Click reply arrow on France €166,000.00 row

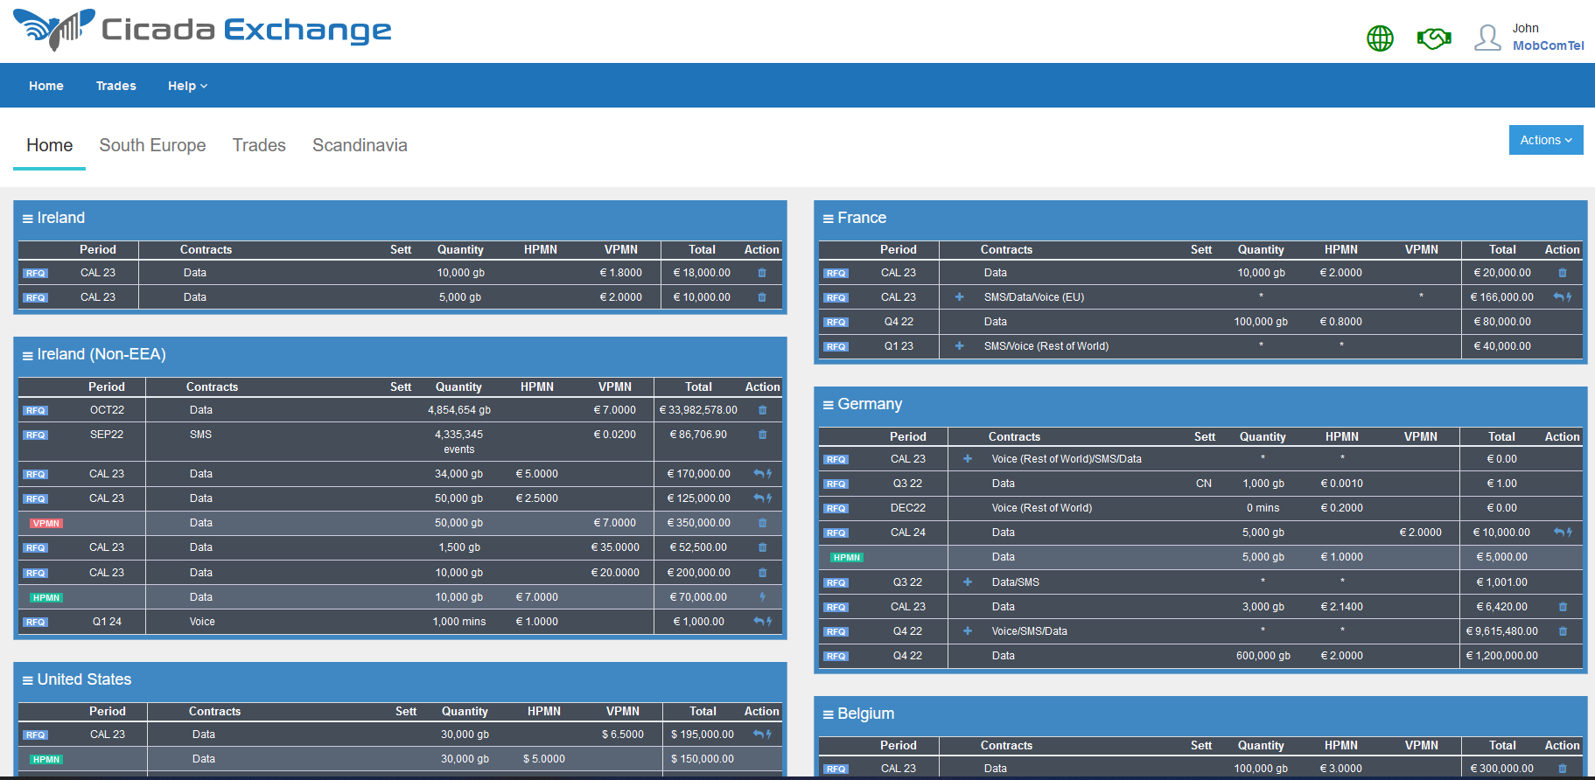tap(1558, 297)
